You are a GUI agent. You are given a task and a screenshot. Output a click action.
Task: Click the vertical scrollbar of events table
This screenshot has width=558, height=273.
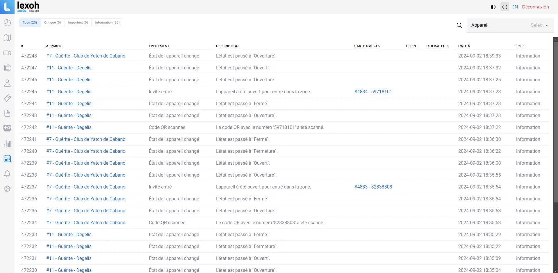click(x=556, y=122)
